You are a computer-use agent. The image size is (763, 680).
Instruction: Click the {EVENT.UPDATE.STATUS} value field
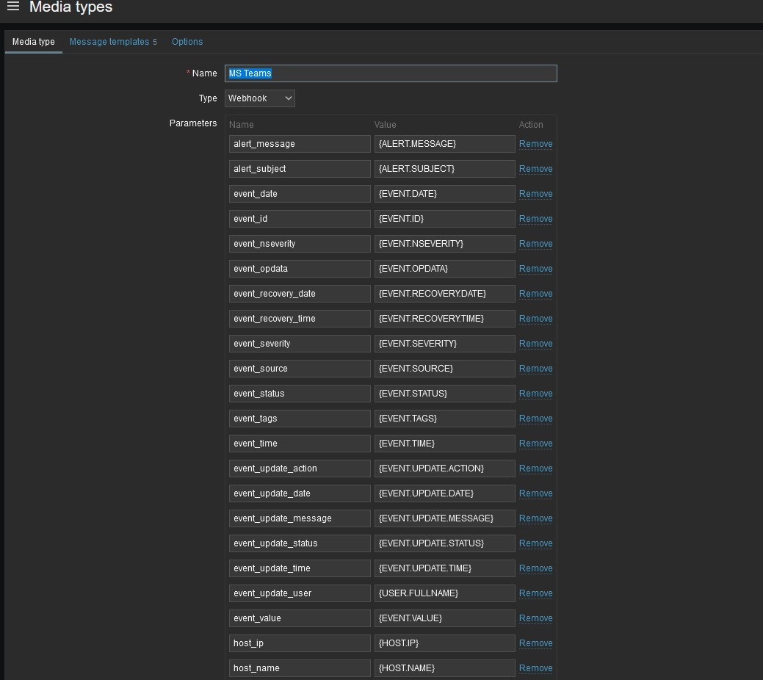[x=445, y=543]
